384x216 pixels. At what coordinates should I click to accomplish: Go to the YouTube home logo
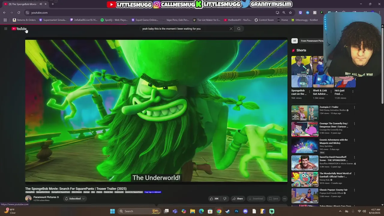point(19,29)
